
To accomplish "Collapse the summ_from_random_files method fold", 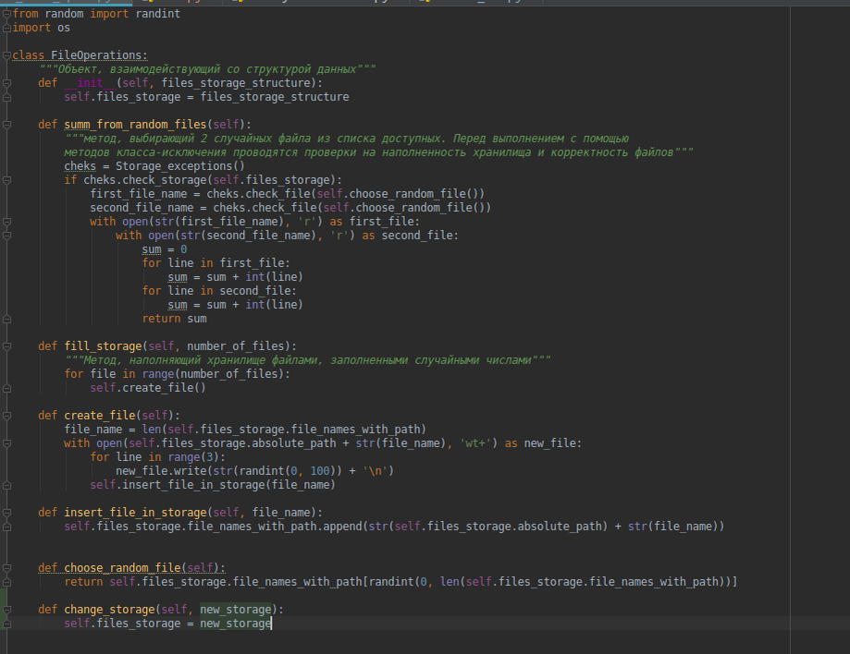I will (x=6, y=125).
